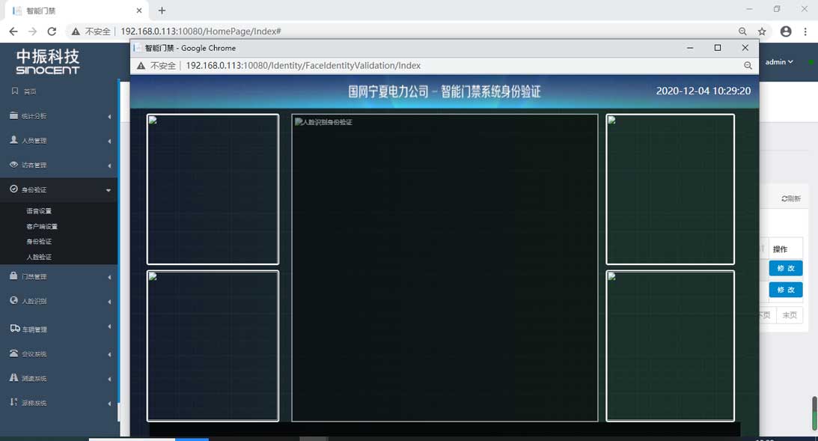This screenshot has width=818, height=441.
Task: Click the 刷新 refresh link
Action: [791, 198]
